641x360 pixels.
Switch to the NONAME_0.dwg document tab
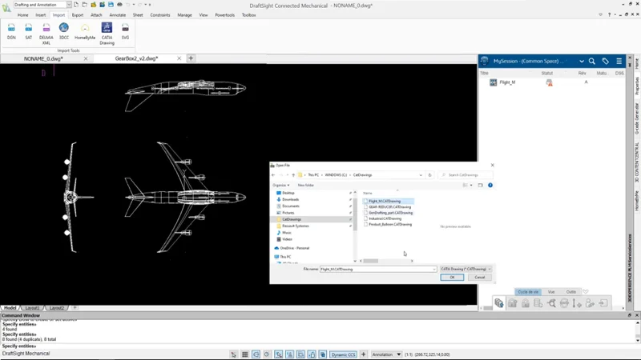[x=43, y=58]
